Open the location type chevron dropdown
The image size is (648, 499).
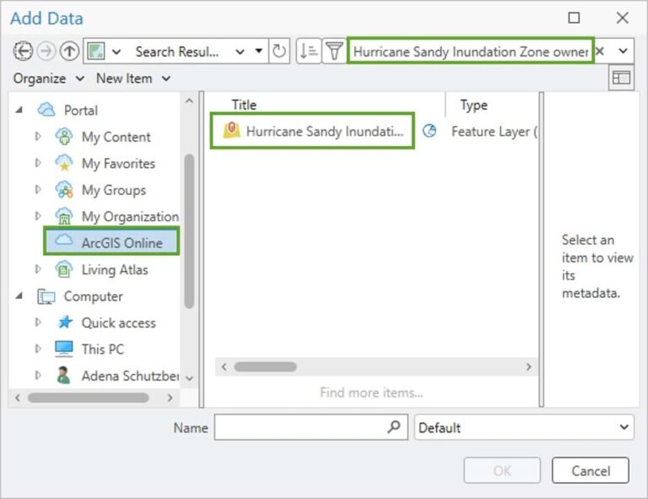[x=116, y=52]
